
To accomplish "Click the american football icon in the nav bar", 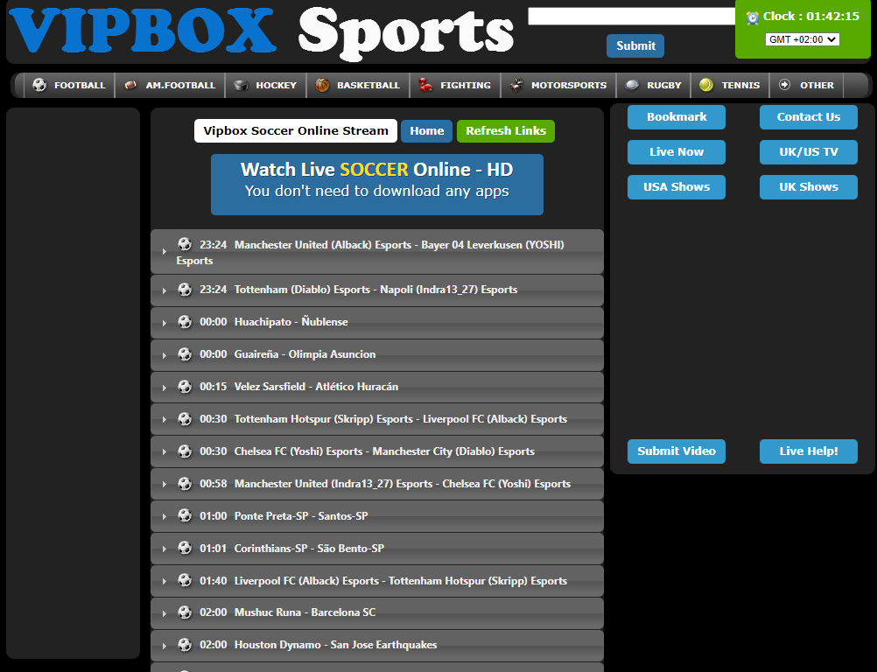I will 130,85.
